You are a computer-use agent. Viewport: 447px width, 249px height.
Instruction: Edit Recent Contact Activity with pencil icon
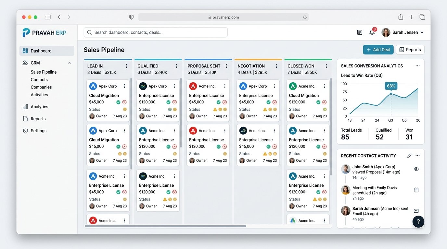tap(409, 156)
